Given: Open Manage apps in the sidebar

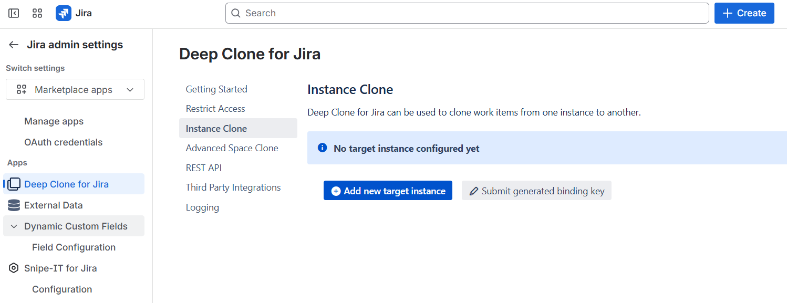Looking at the screenshot, I should [54, 121].
